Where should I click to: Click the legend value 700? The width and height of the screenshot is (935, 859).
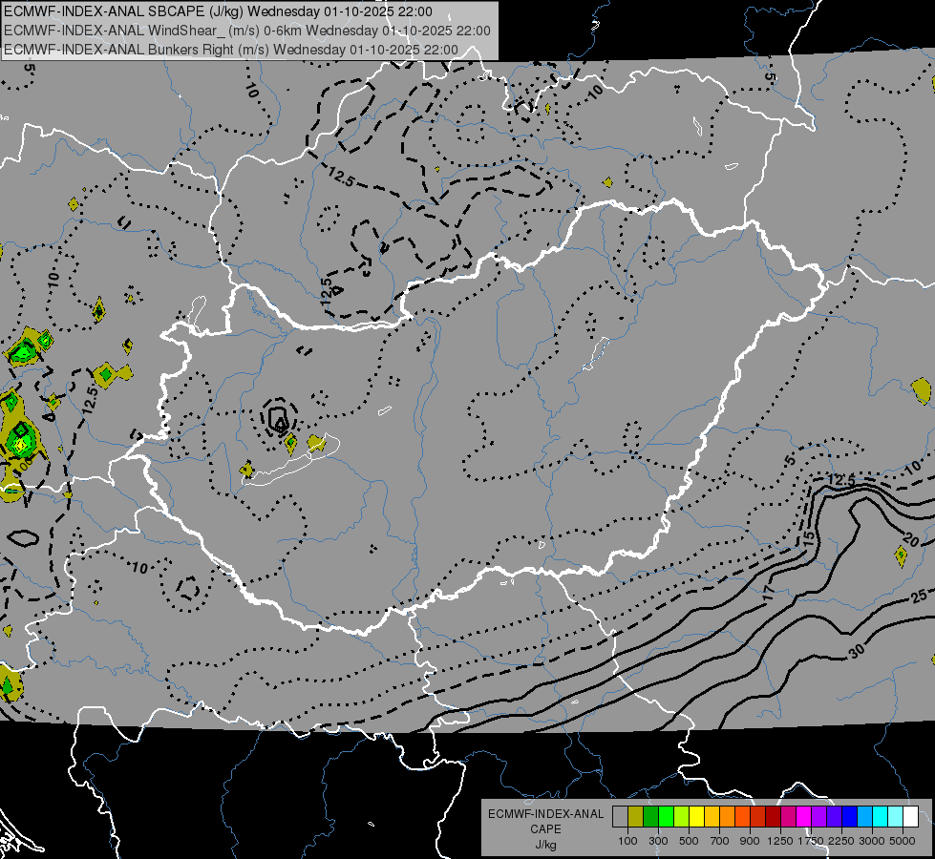click(x=720, y=841)
